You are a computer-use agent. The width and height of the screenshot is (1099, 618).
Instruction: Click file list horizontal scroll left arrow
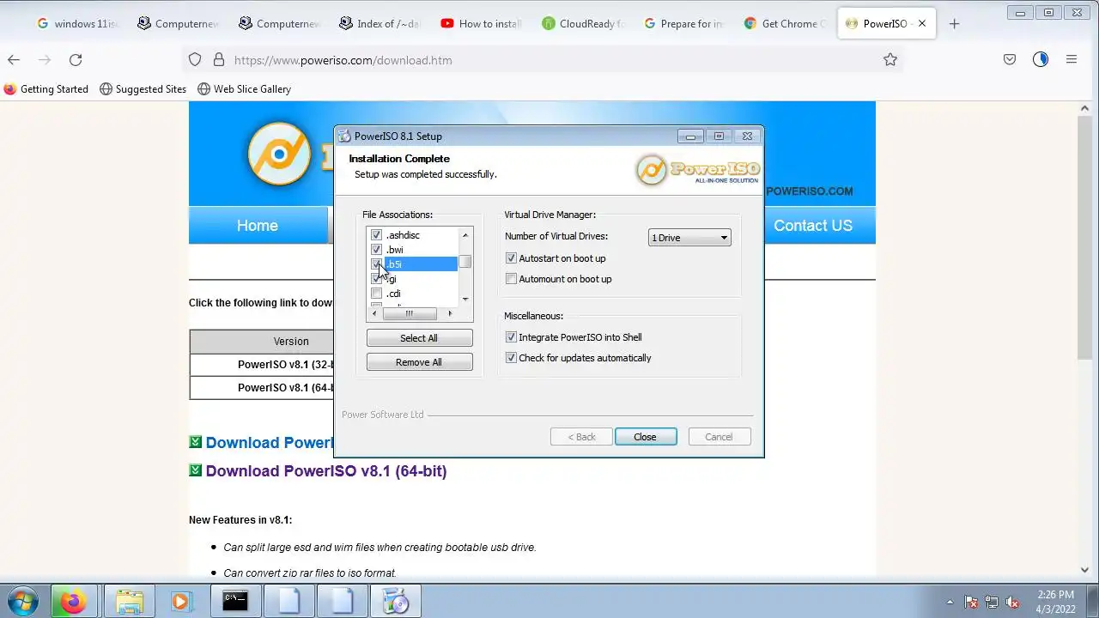(x=373, y=313)
